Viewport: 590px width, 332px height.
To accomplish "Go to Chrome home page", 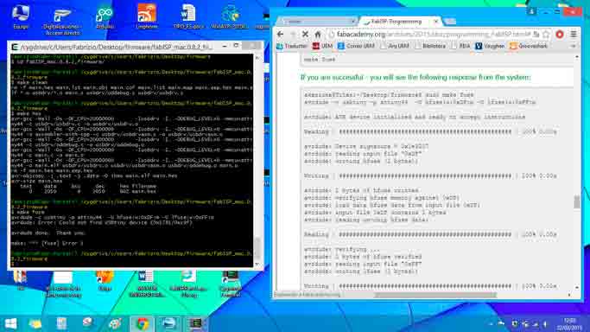I will 318,35.
